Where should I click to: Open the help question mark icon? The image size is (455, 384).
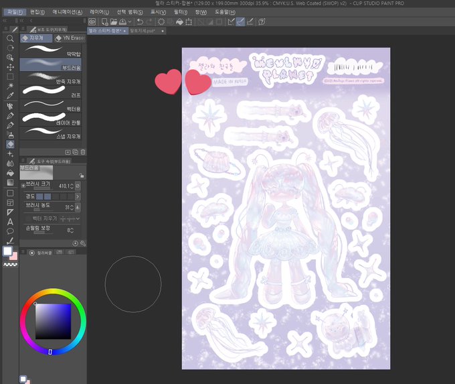coord(262,22)
